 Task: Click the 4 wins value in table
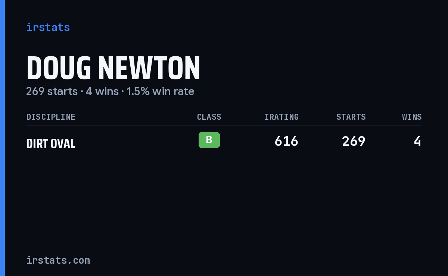[418, 141]
